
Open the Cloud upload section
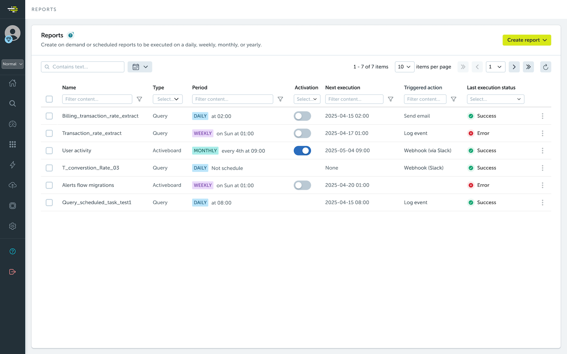12,185
